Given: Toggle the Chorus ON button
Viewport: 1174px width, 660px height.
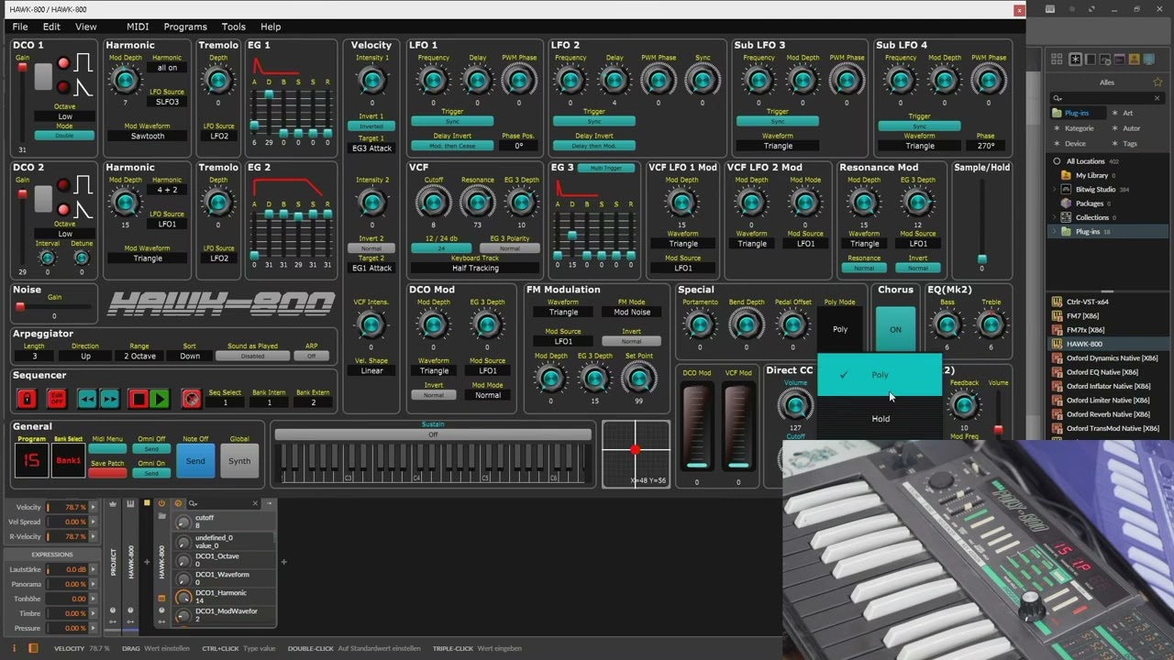Looking at the screenshot, I should click(895, 329).
